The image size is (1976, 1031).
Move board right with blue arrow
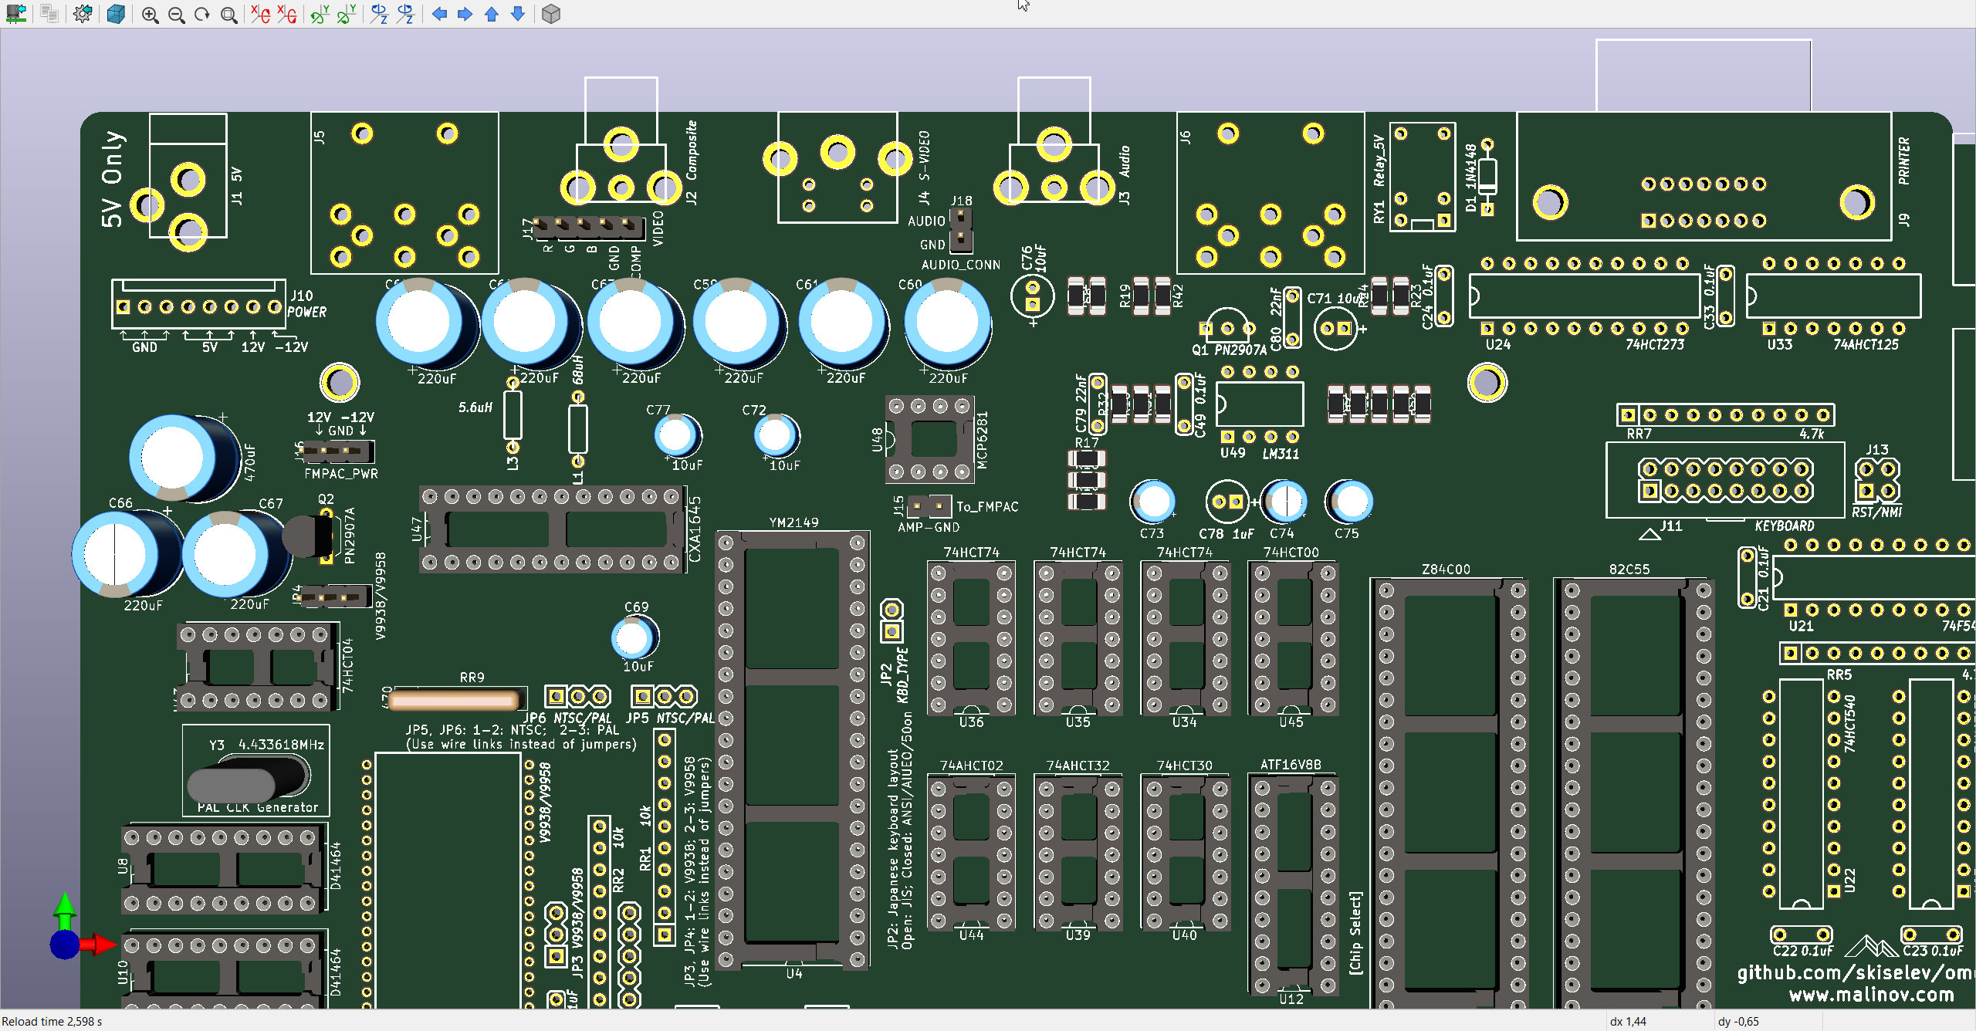[x=465, y=14]
